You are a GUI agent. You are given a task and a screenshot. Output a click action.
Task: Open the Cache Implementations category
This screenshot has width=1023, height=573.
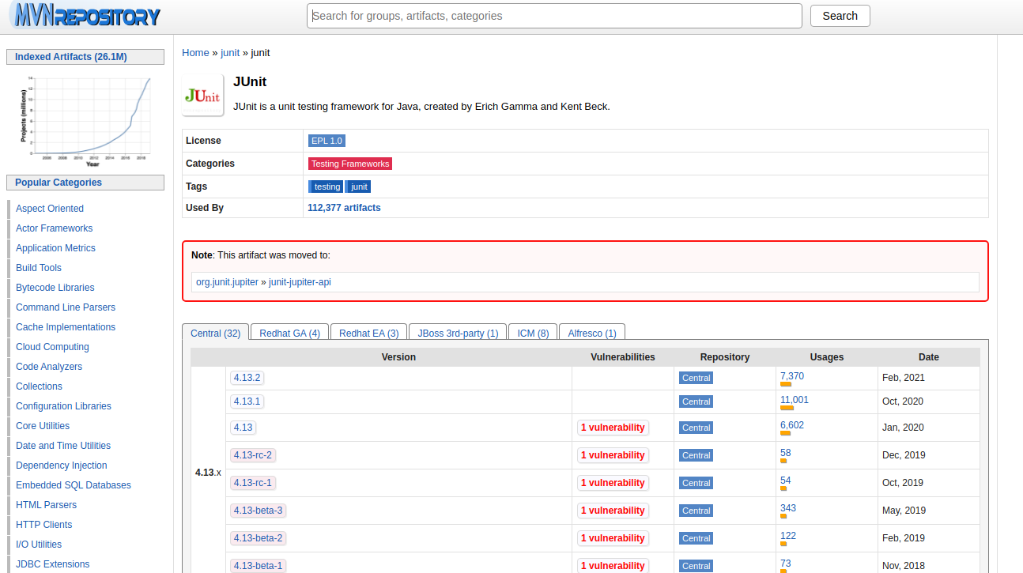pyautogui.click(x=66, y=327)
